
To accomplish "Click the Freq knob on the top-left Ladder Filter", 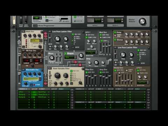I will tap(57, 39).
